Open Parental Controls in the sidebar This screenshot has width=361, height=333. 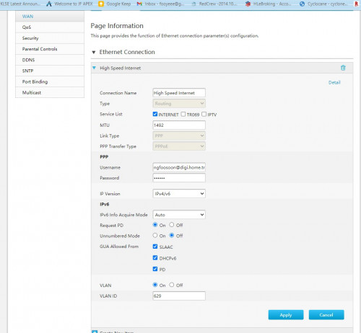coord(50,49)
